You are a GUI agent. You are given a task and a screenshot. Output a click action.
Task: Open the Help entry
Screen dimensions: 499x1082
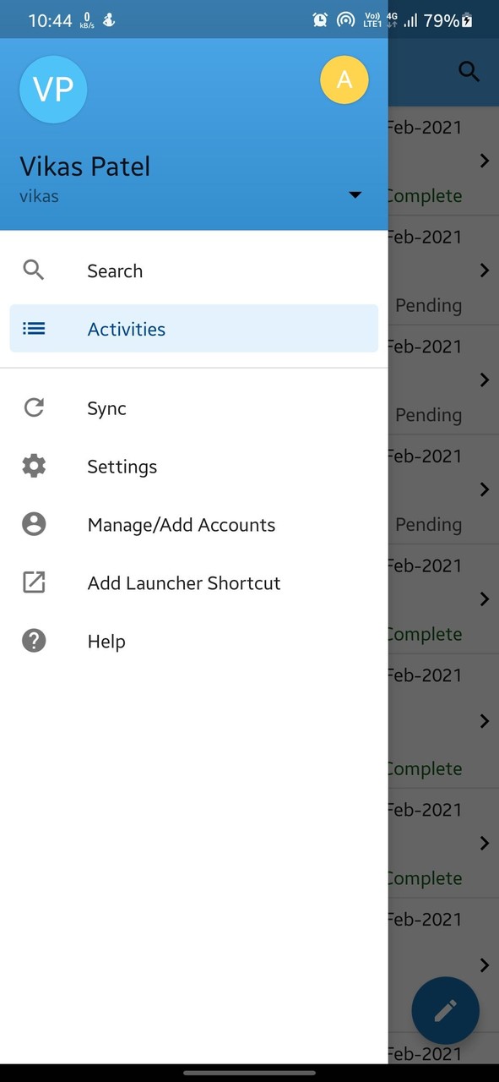[106, 641]
